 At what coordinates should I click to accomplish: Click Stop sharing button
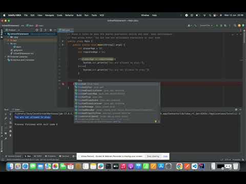click(x=153, y=156)
